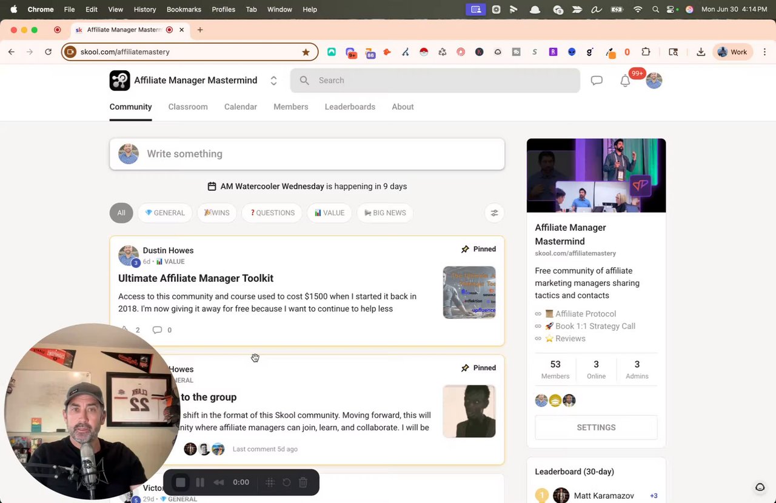Open the Chrome extensions puzzle icon
The height and width of the screenshot is (503, 776).
click(646, 52)
